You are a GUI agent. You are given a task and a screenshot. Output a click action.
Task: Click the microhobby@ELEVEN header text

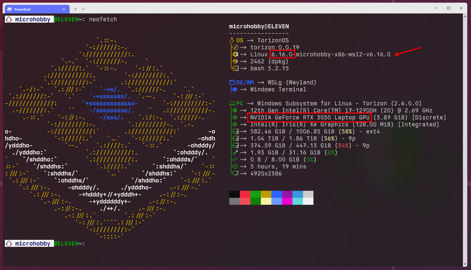[x=259, y=26]
